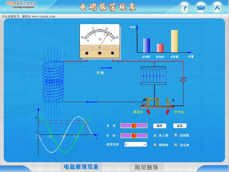This screenshot has width=229, height=172.
Task: Disable the 磁感线 checkbox
Action: (155, 145)
